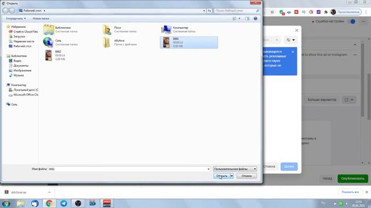Viewport: 371px width, 208px height.
Task: Close the blue notification banner
Action: click(293, 52)
